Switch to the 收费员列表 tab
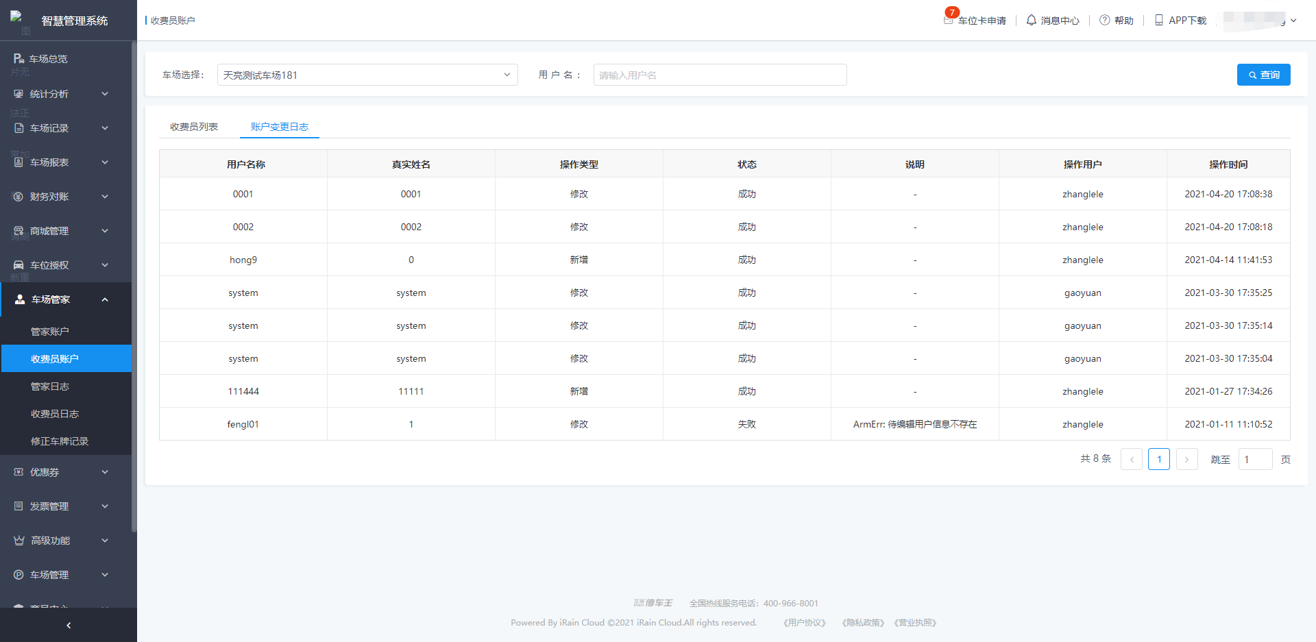1316x642 pixels. pyautogui.click(x=194, y=127)
